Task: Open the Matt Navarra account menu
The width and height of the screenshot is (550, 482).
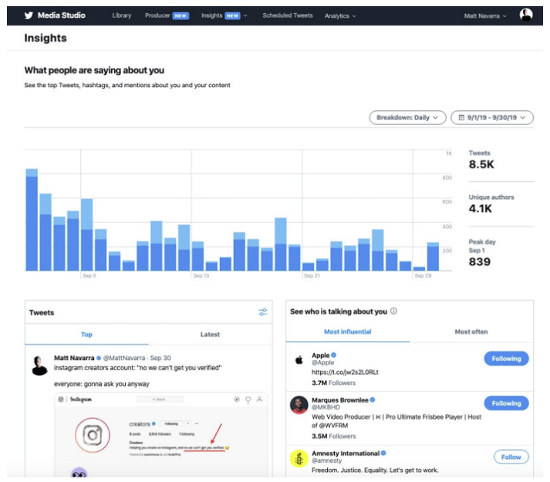Action: click(484, 15)
